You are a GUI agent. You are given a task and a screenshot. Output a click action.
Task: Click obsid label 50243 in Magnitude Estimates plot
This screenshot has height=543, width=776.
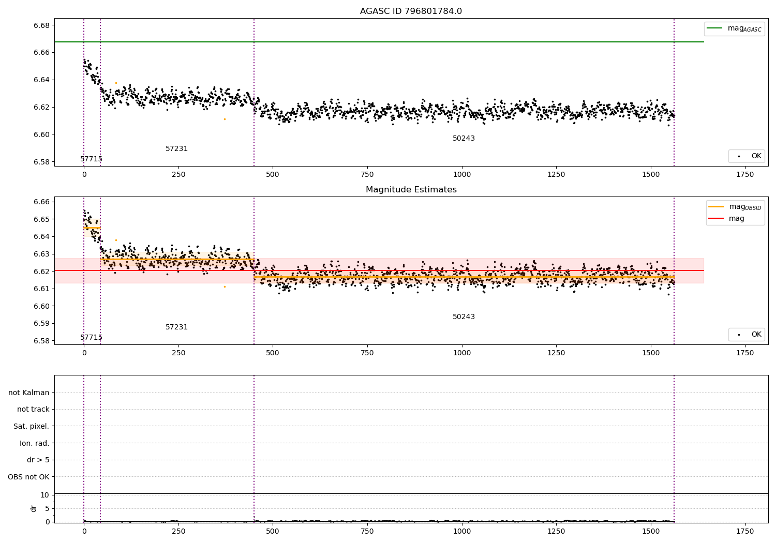464,316
